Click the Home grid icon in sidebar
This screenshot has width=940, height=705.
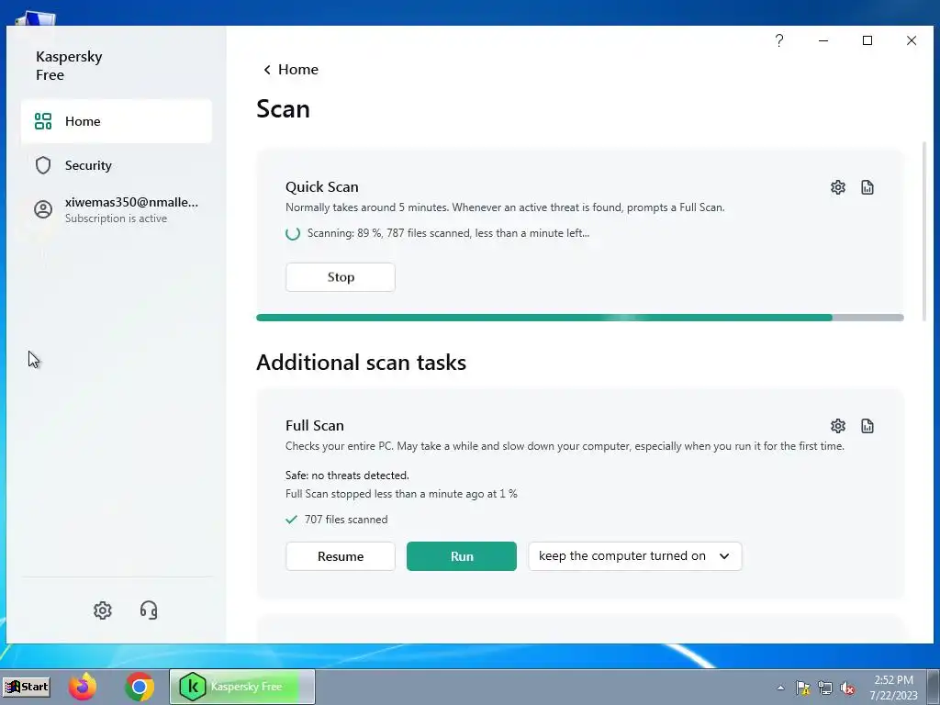point(43,121)
